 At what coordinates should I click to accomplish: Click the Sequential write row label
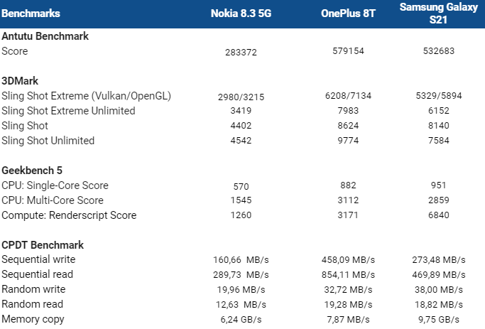[38, 259]
